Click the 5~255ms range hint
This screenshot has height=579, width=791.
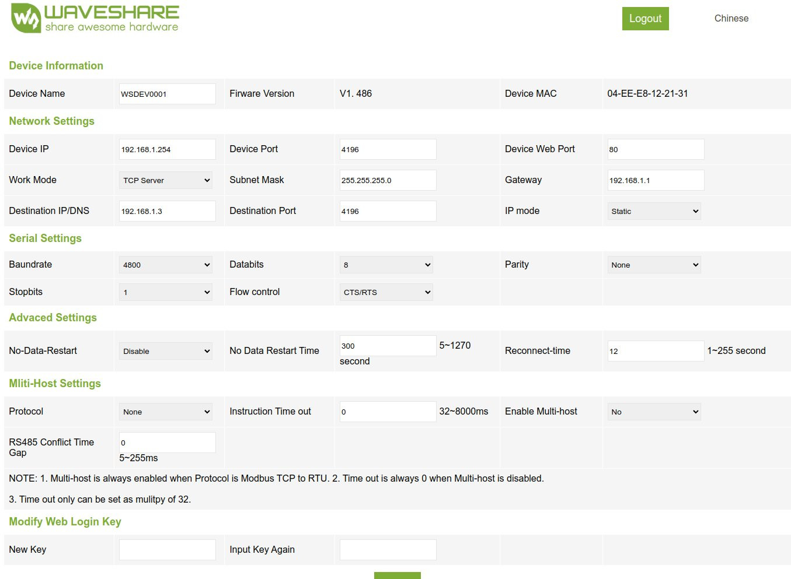[138, 458]
